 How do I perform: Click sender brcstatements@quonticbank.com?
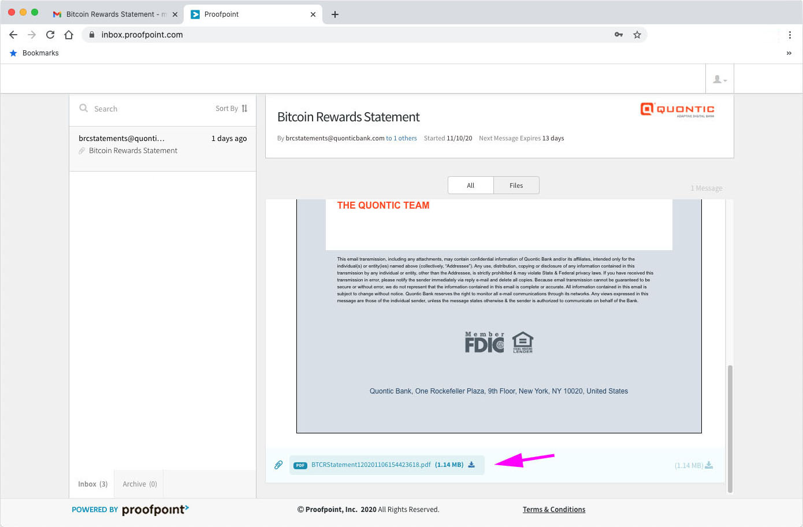[x=335, y=138]
